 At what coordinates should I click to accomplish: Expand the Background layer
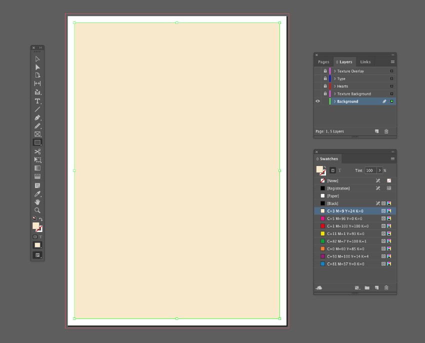click(x=334, y=101)
